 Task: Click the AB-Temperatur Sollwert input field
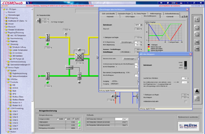pos(121,119)
